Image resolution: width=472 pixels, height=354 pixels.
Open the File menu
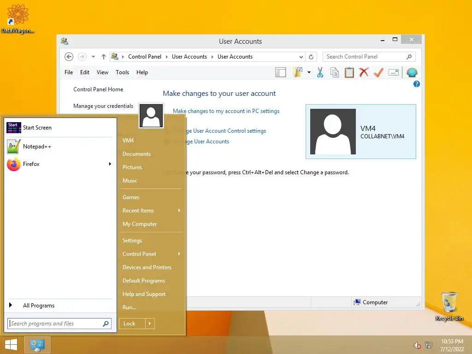pos(69,72)
